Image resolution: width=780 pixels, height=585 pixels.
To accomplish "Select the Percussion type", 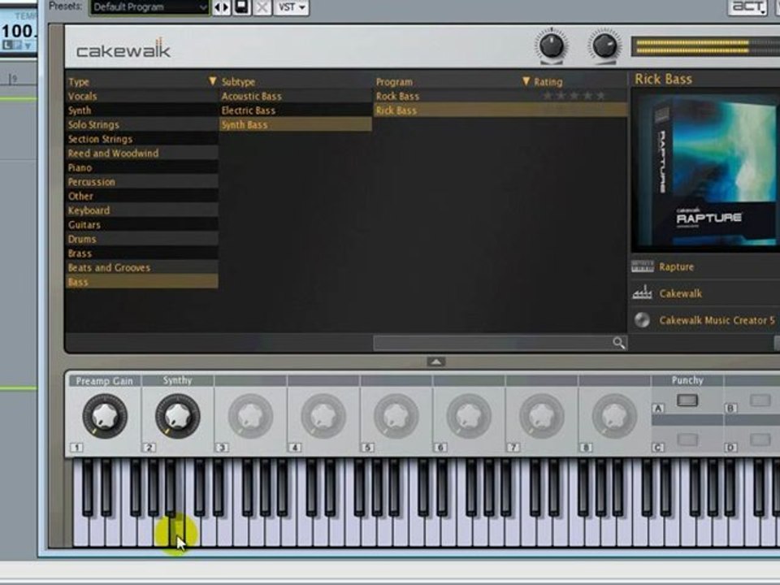I will coord(141,182).
